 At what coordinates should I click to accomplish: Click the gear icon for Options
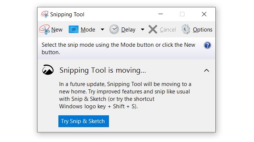186,29
